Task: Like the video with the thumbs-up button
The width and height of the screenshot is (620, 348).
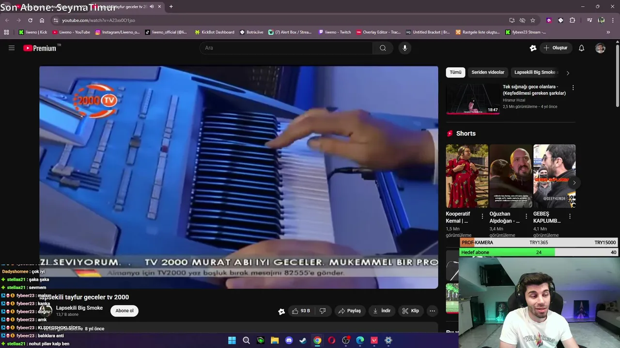Action: (301, 311)
